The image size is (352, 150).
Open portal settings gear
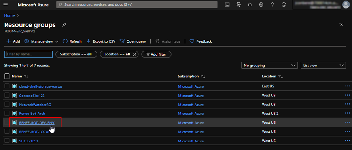pyautogui.click(x=261, y=5)
